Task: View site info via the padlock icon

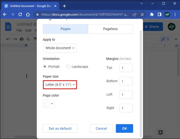Action: (37, 14)
